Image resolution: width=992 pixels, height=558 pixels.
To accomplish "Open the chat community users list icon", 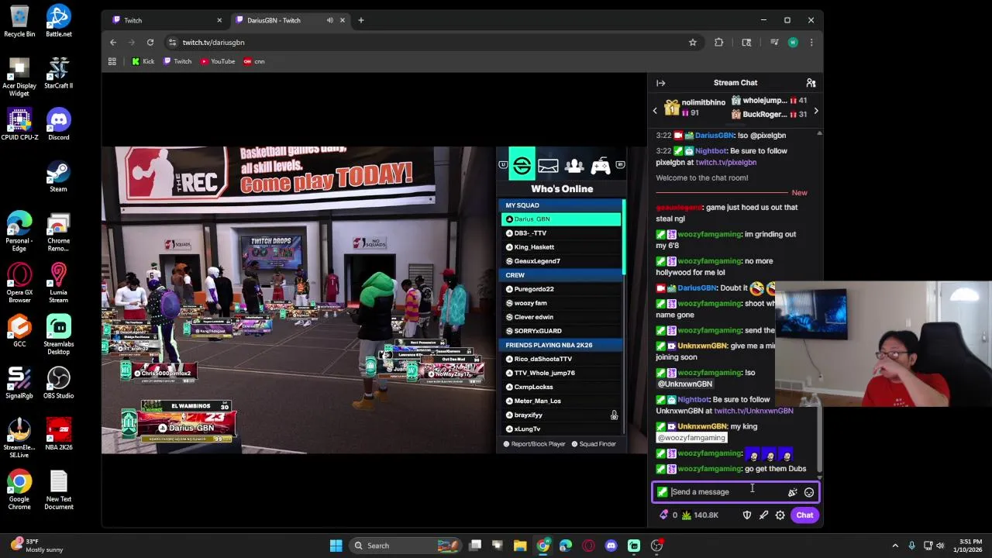I will point(811,83).
